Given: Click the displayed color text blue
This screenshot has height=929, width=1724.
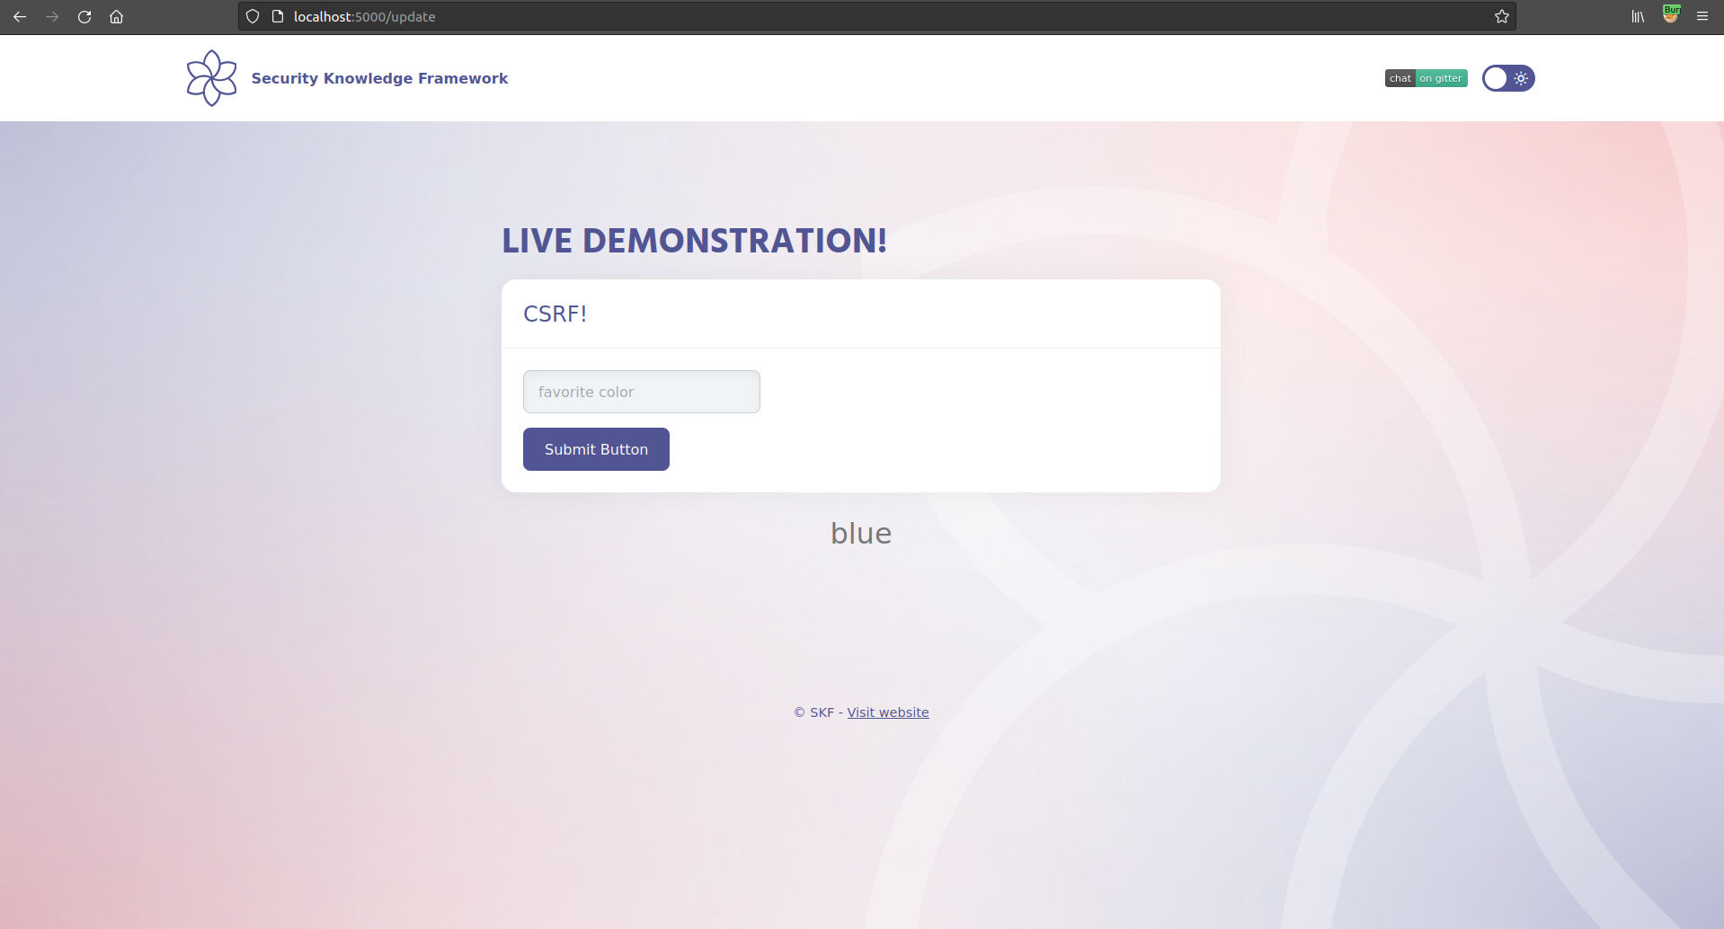Looking at the screenshot, I should 861,533.
